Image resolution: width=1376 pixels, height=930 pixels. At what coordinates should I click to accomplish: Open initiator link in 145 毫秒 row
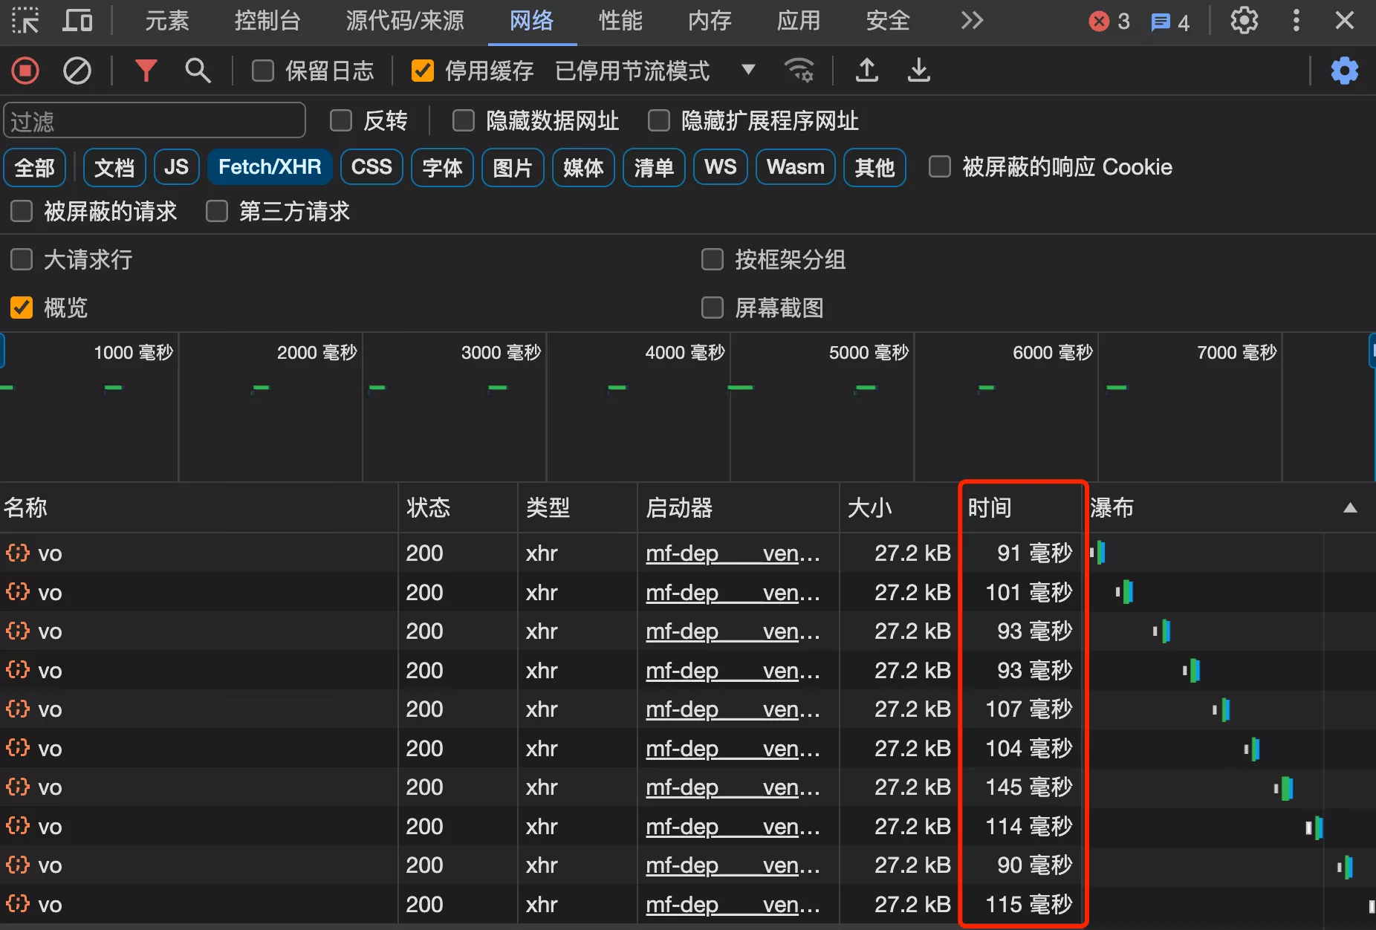(x=733, y=787)
